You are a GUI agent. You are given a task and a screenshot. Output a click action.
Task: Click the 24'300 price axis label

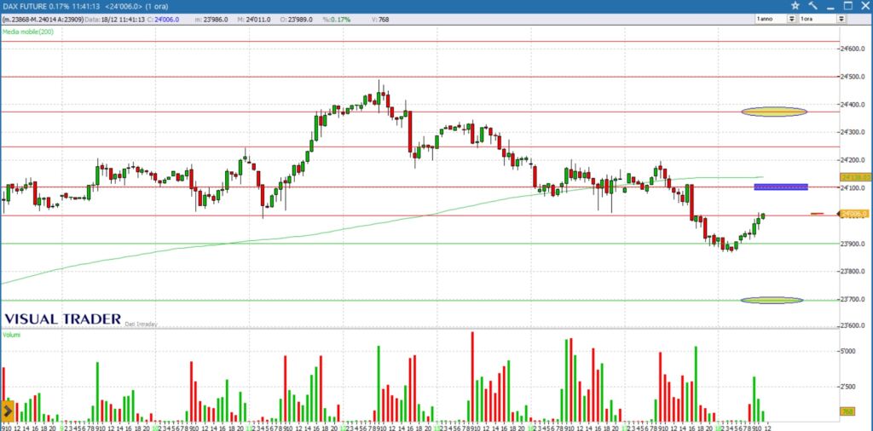pos(853,132)
